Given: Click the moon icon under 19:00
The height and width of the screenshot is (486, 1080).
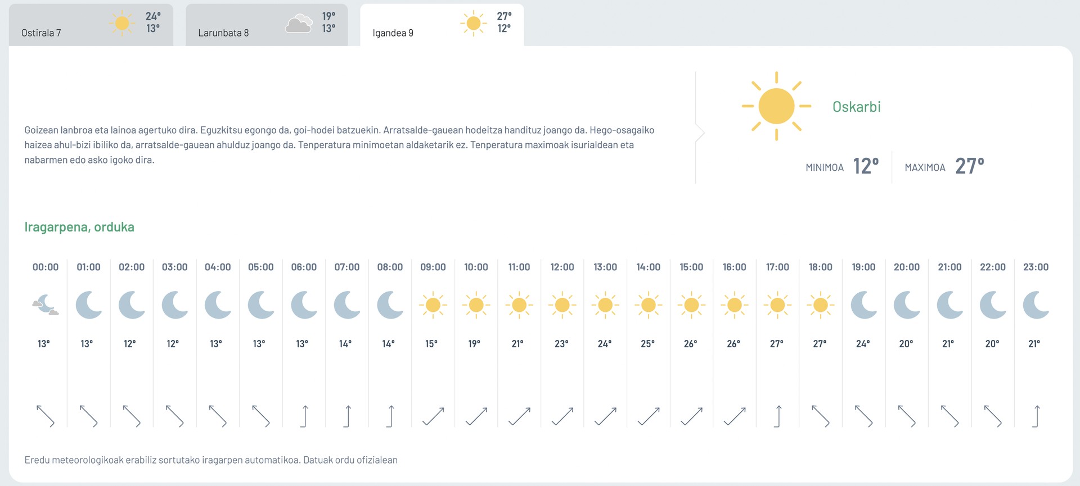Looking at the screenshot, I should [x=864, y=305].
